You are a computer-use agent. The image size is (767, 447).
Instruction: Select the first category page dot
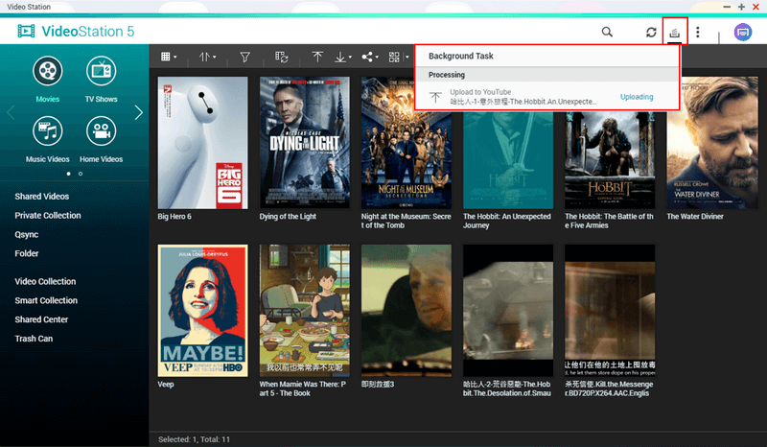(x=68, y=174)
